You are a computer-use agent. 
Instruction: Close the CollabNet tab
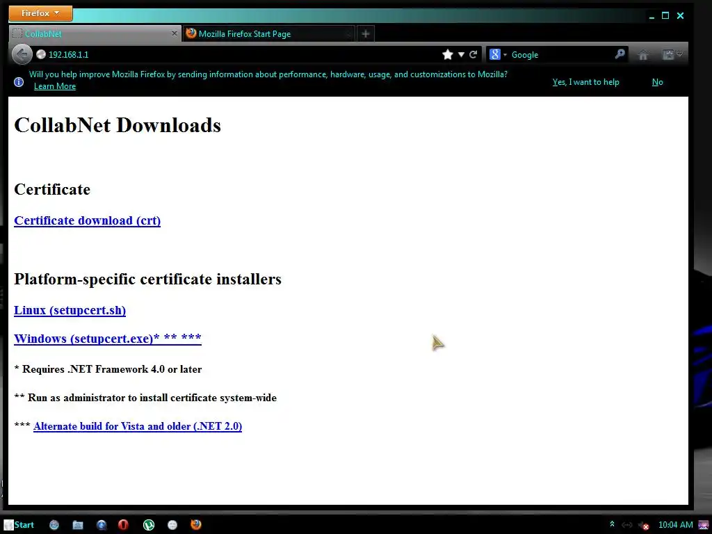pyautogui.click(x=175, y=33)
